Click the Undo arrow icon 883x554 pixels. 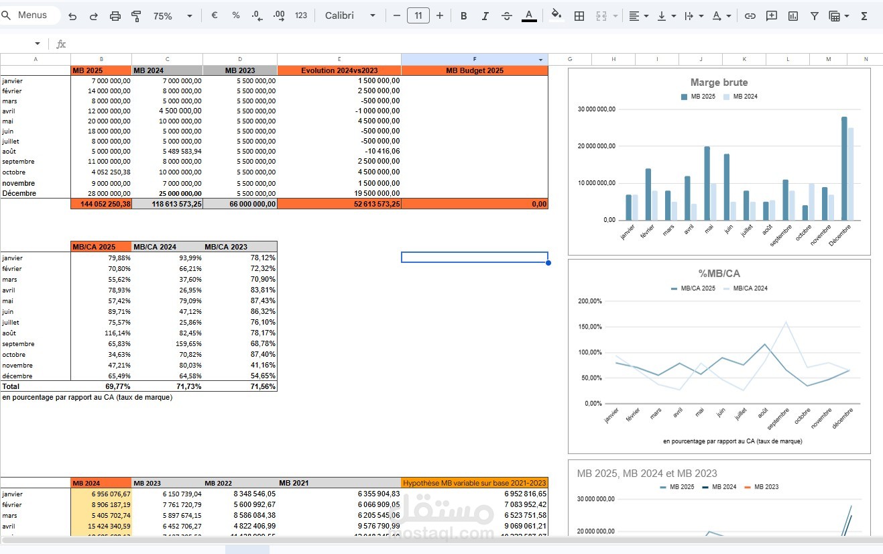pos(72,16)
